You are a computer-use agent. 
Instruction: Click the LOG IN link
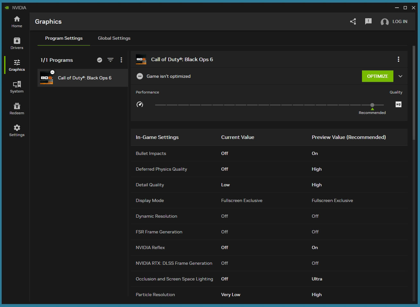tap(400, 21)
